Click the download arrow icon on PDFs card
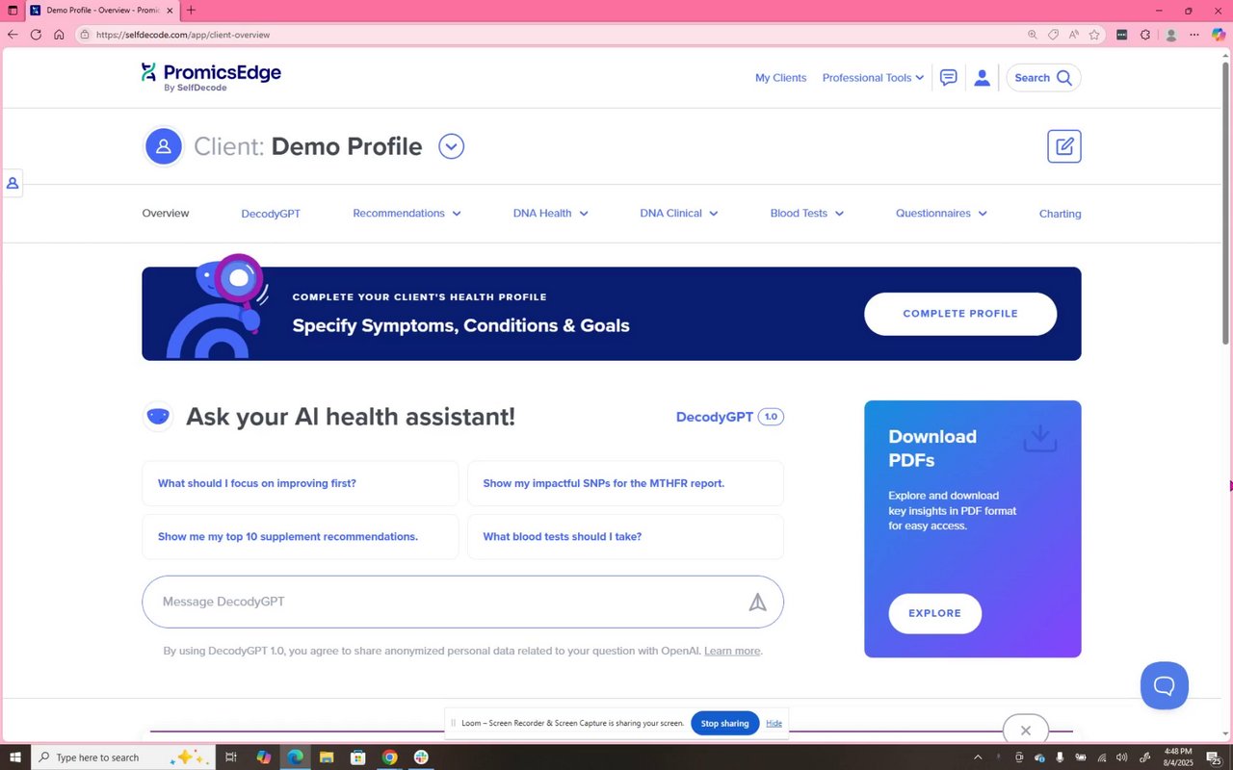Image resolution: width=1233 pixels, height=770 pixels. pyautogui.click(x=1039, y=439)
